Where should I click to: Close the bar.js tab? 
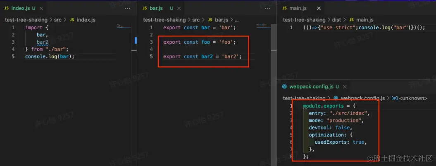coord(180,9)
